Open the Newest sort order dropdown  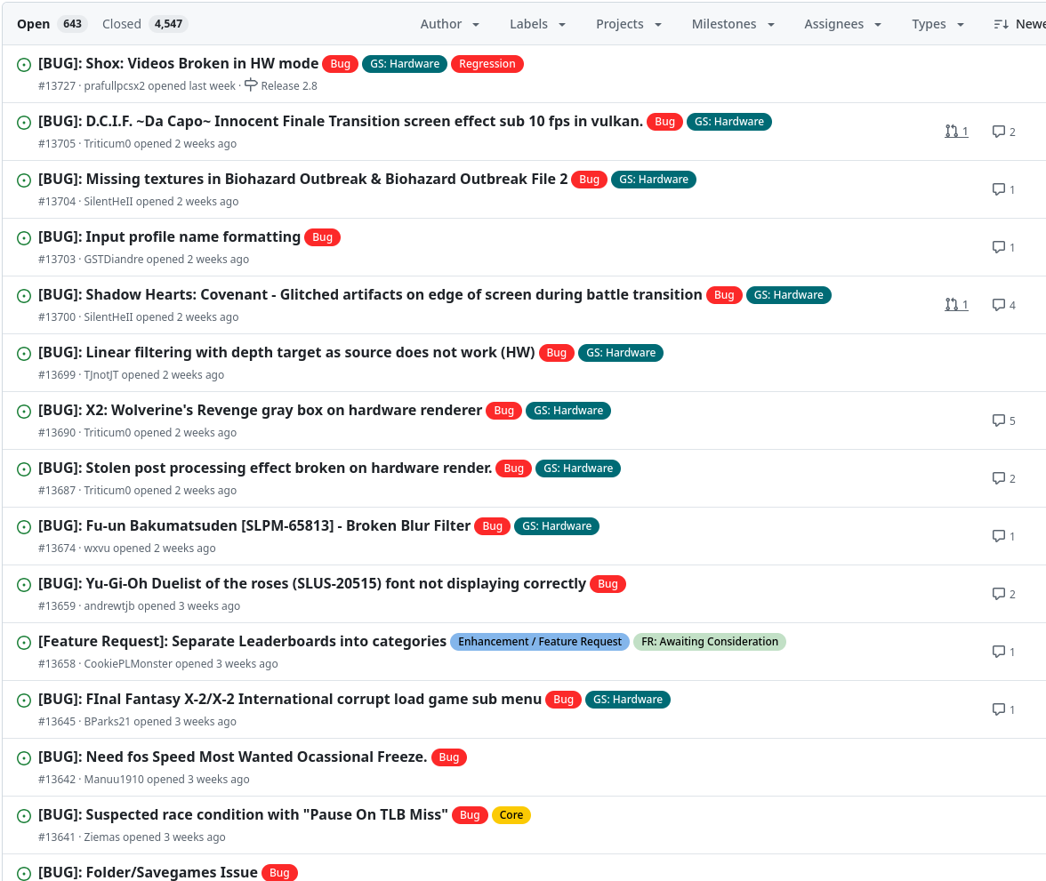[1020, 24]
